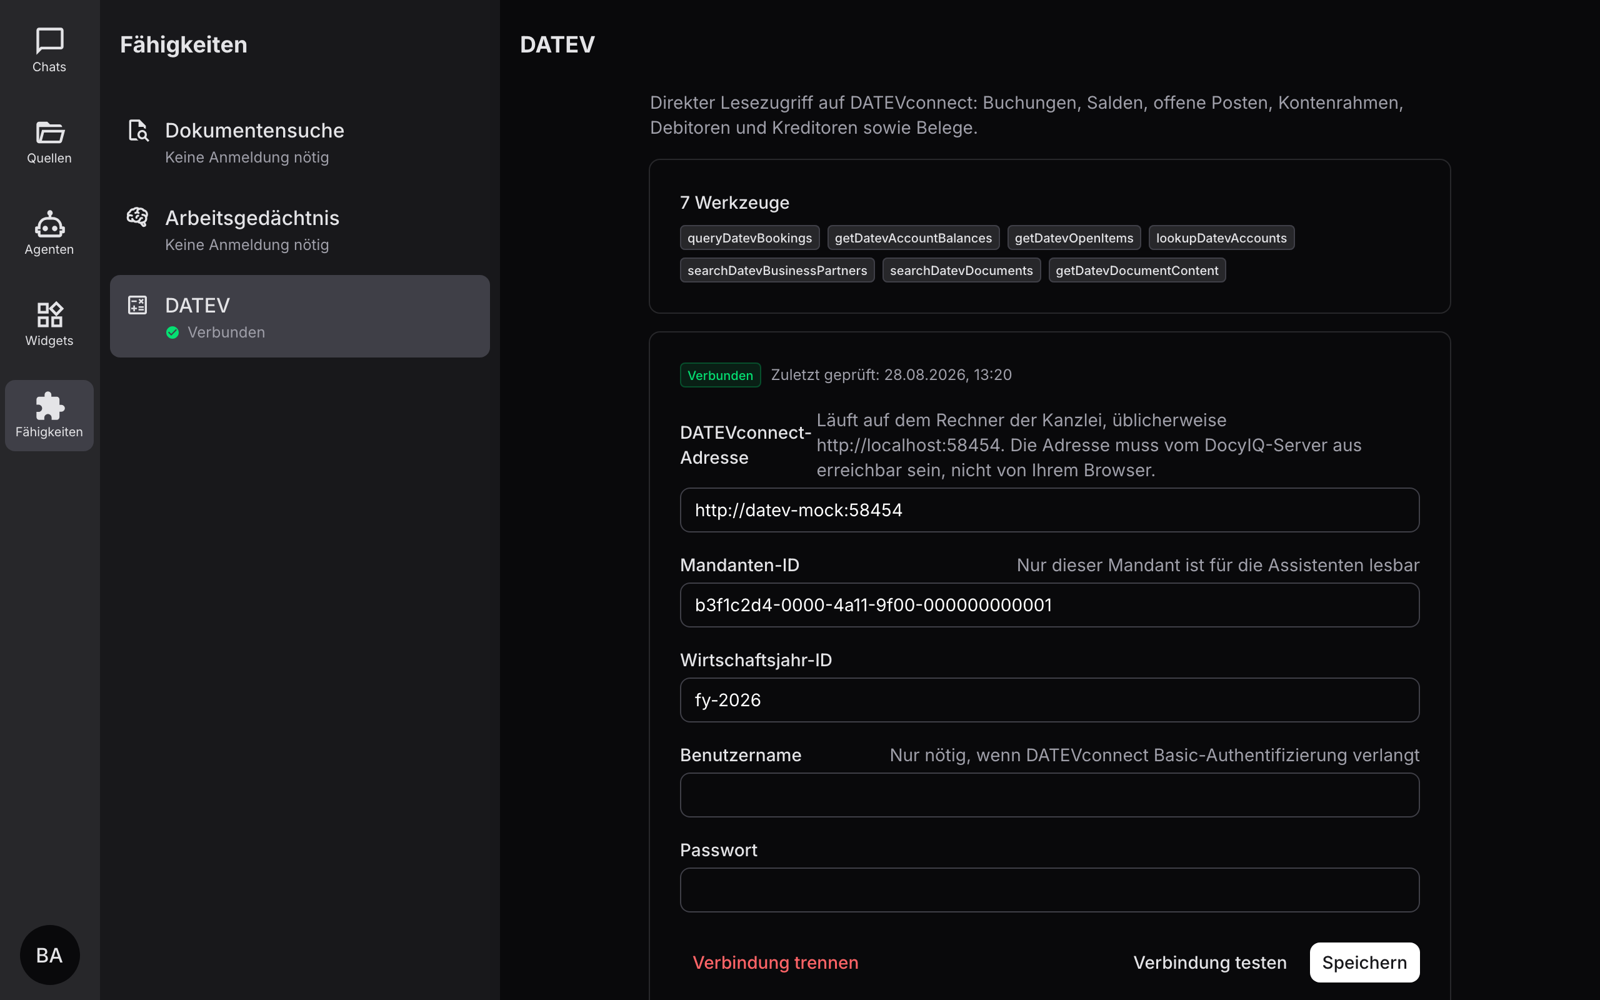The width and height of the screenshot is (1600, 1000).
Task: Click the 'DATEVconnect-Adresse' field label
Action: click(x=746, y=445)
